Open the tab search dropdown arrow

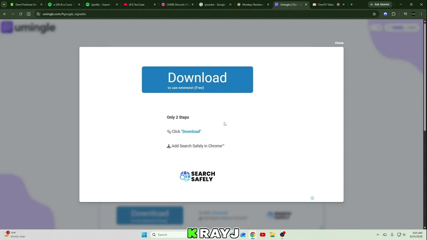click(x=4, y=5)
